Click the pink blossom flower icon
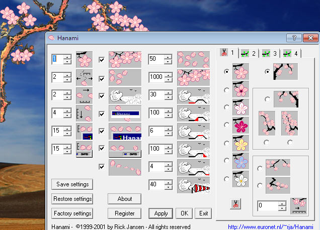Viewport: 320px width, 230px height. tap(241, 71)
